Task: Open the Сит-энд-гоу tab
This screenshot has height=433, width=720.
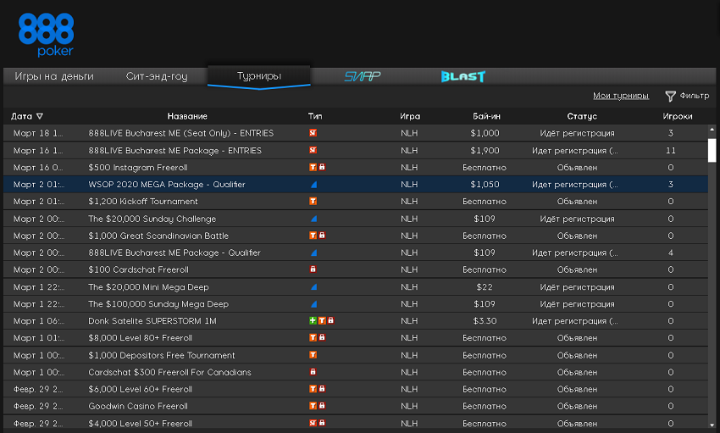Action: click(x=157, y=76)
